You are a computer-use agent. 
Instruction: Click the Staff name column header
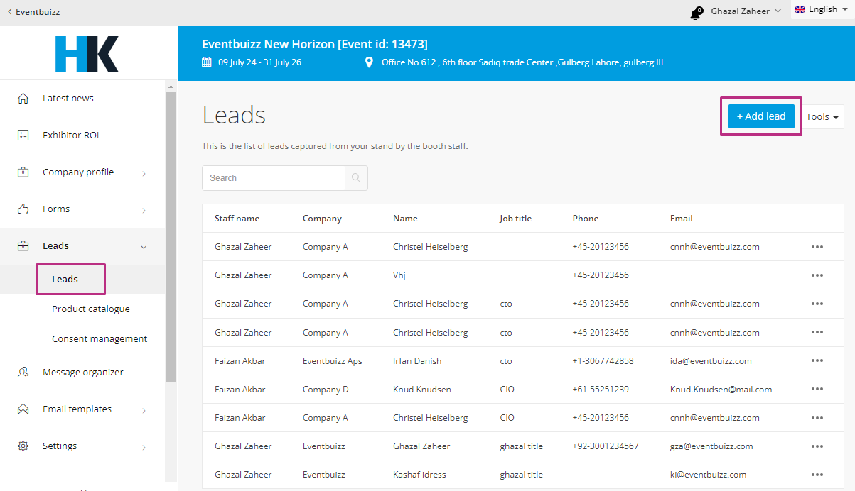point(237,219)
